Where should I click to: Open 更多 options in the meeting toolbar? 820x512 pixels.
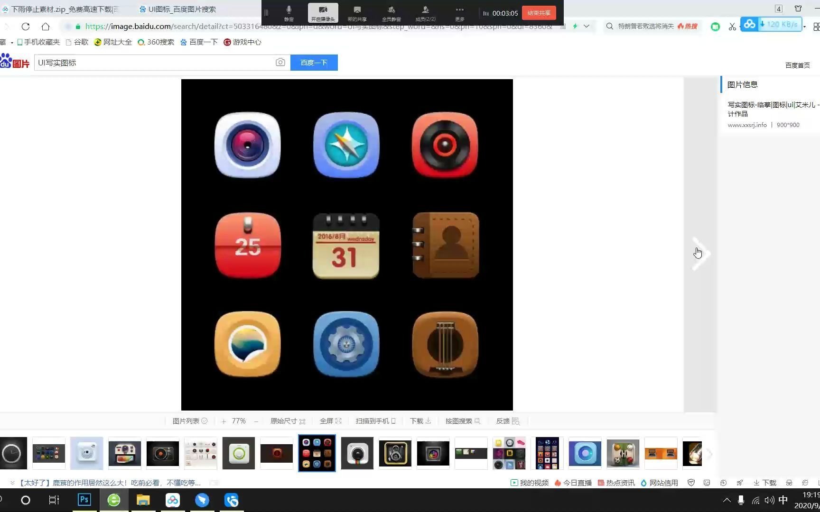459,13
